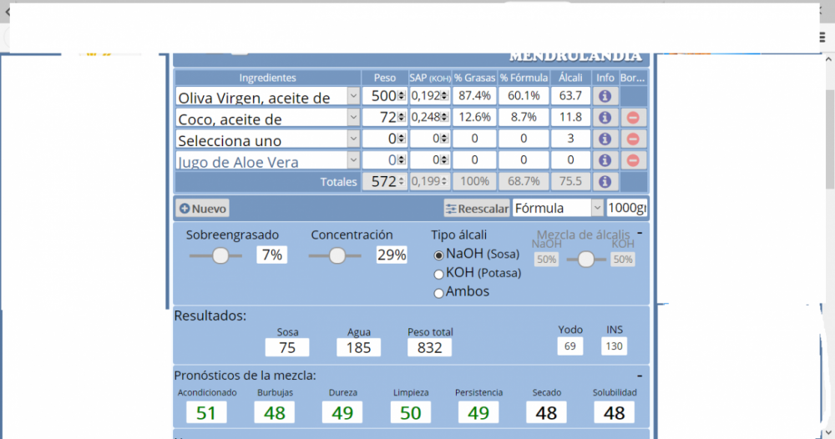Viewport: 835px width, 439px height.
Task: Collapse the alkali settings panel
Action: pyautogui.click(x=640, y=233)
